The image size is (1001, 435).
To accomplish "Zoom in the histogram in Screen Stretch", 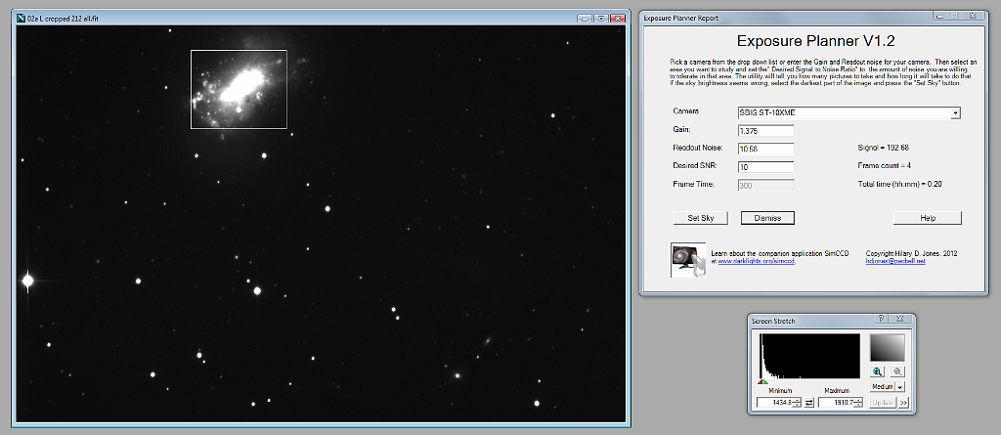I will pos(878,371).
